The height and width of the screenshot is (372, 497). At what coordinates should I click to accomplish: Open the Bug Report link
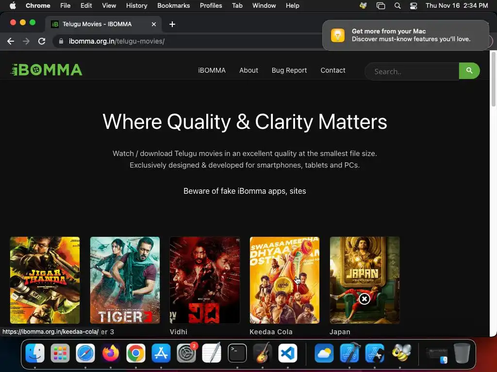pos(289,70)
